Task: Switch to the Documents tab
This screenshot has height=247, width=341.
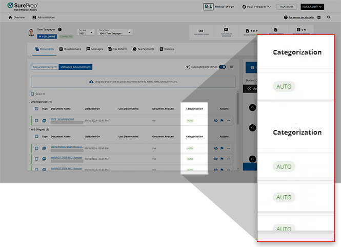Action: 45,49
